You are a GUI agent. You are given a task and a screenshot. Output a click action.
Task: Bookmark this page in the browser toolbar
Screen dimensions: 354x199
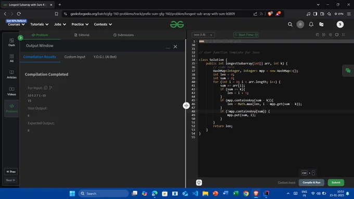click(56, 14)
